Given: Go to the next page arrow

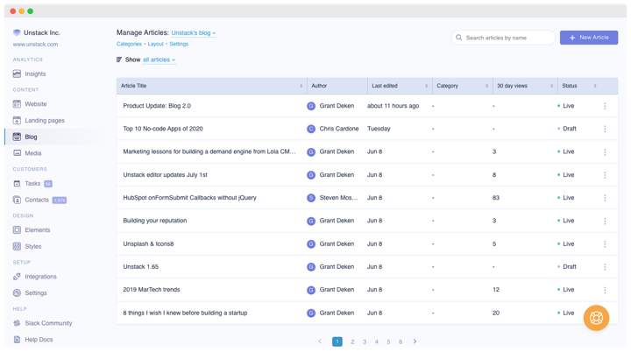Looking at the screenshot, I should click(x=415, y=341).
